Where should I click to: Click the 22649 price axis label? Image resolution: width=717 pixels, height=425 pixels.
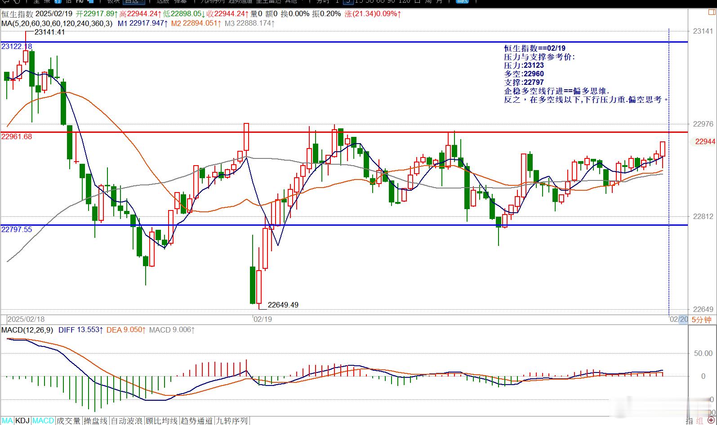(x=703, y=309)
